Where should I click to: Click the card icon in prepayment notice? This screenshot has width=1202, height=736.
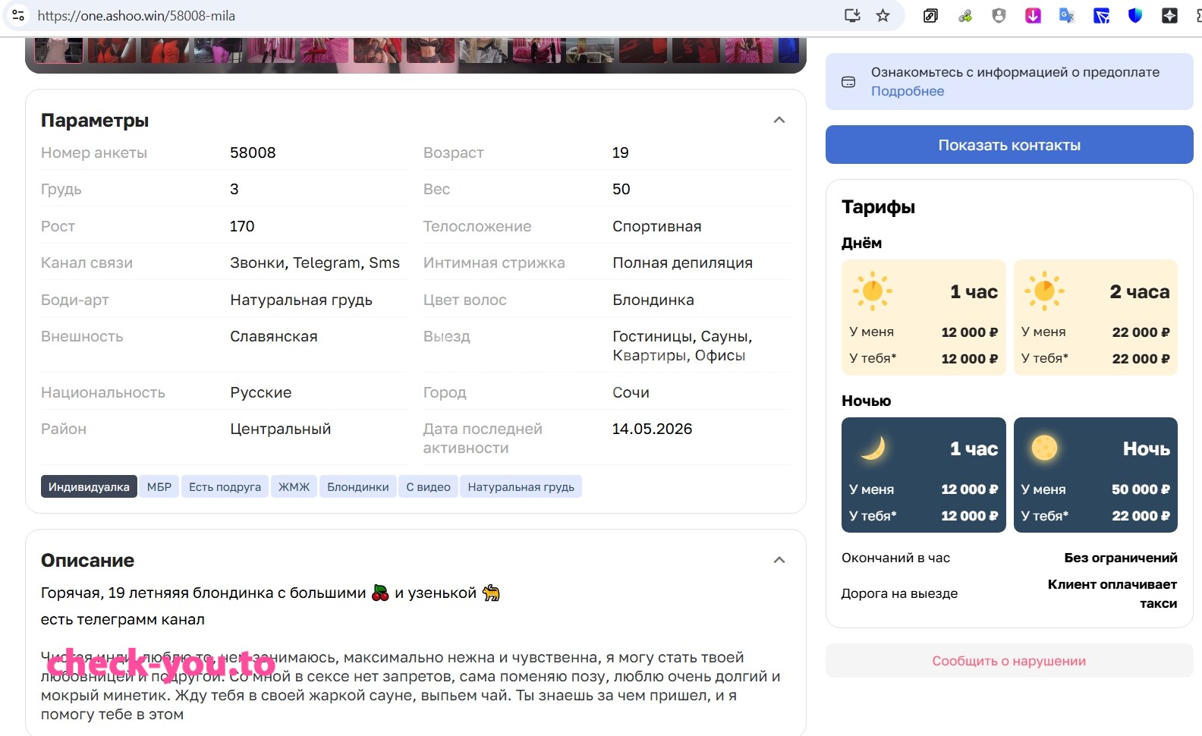(848, 82)
